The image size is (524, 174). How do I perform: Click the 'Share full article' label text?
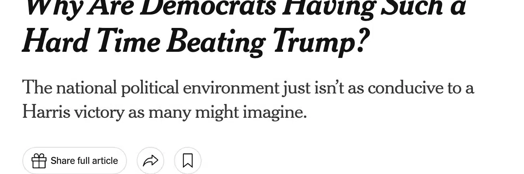point(84,161)
